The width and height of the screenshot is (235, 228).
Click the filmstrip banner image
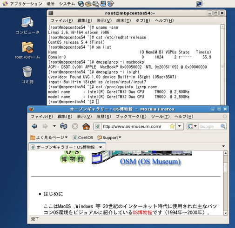pyautogui.click(x=142, y=157)
